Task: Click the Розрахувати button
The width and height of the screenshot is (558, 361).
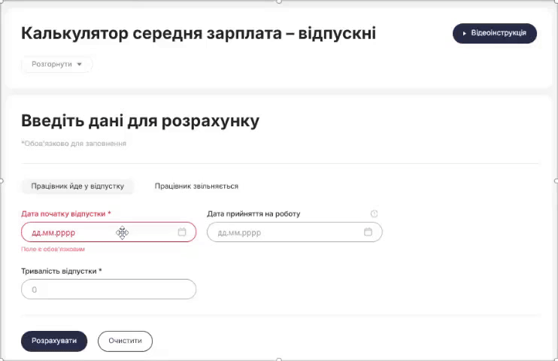Action: [54, 341]
